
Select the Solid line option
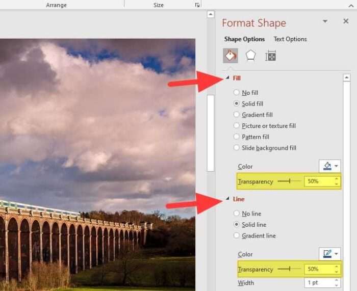pos(250,225)
